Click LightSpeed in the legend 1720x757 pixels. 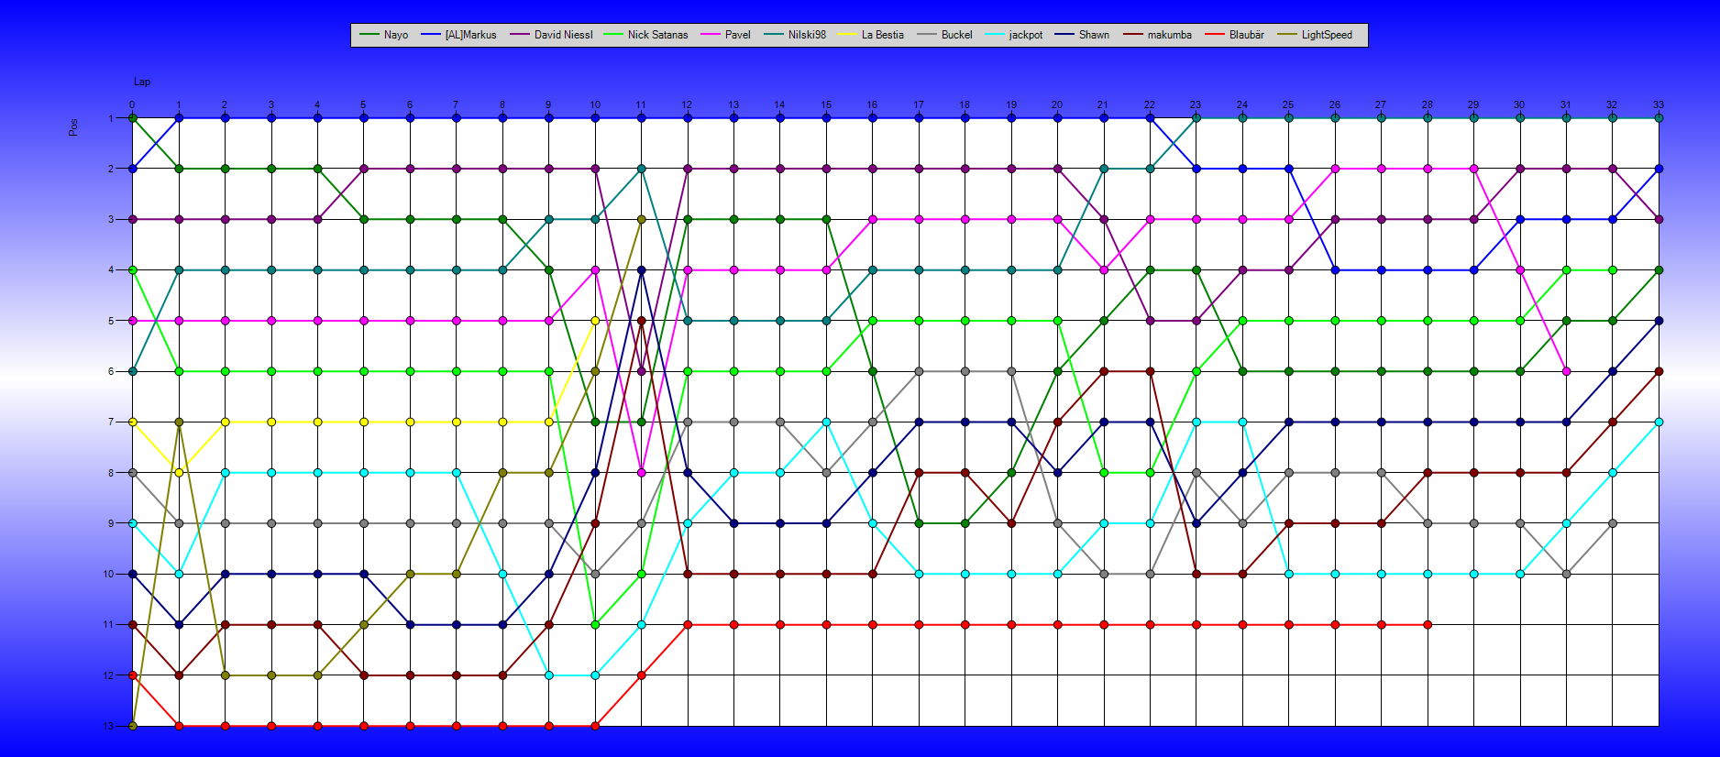point(1315,35)
